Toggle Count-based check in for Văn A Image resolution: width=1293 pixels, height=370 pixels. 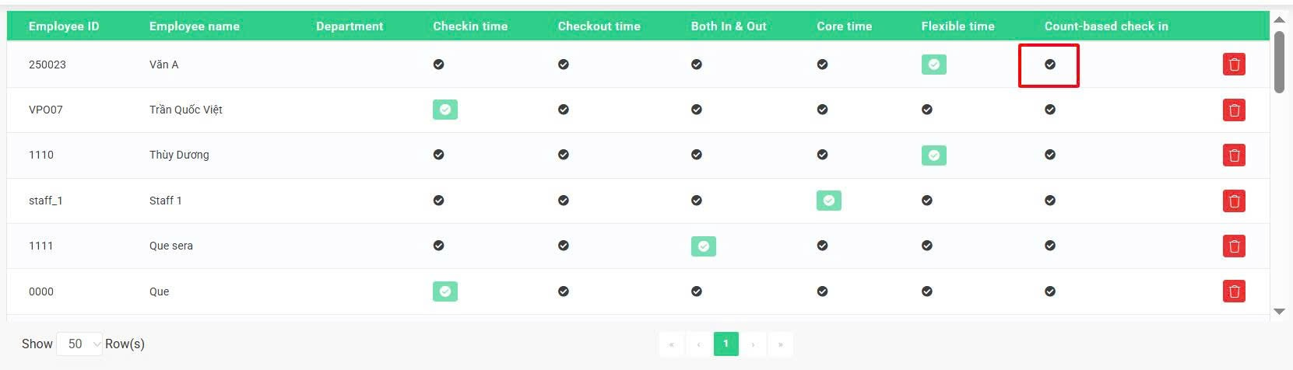pos(1050,65)
